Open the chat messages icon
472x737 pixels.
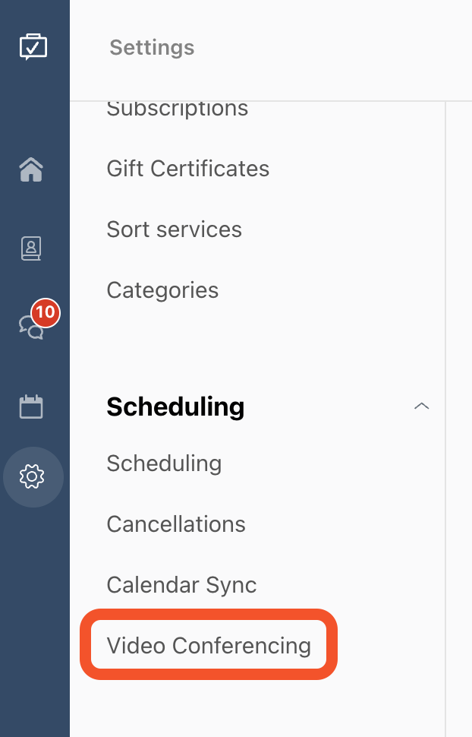[x=31, y=327]
